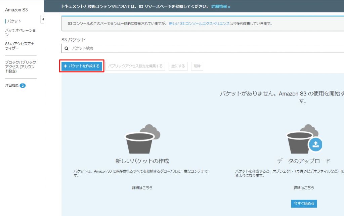Click the data upload bucket illustration

(304, 139)
